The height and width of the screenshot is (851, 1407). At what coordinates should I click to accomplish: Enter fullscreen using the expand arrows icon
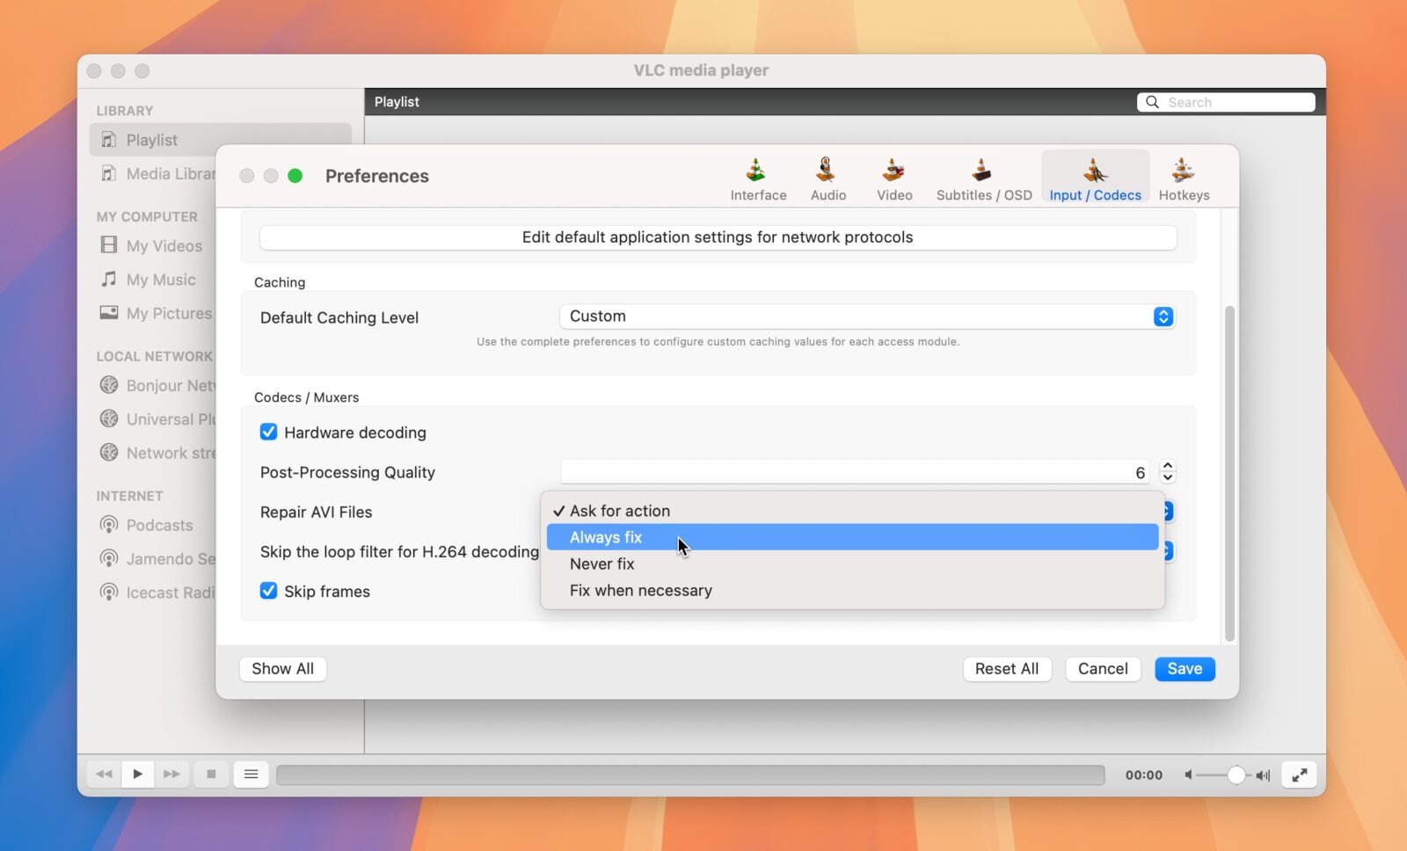coord(1299,775)
